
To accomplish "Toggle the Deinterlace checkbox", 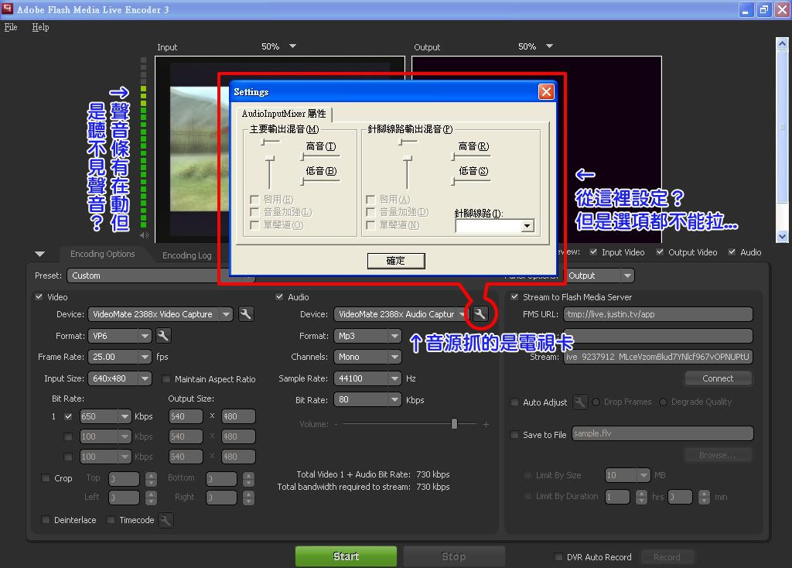I will [46, 520].
